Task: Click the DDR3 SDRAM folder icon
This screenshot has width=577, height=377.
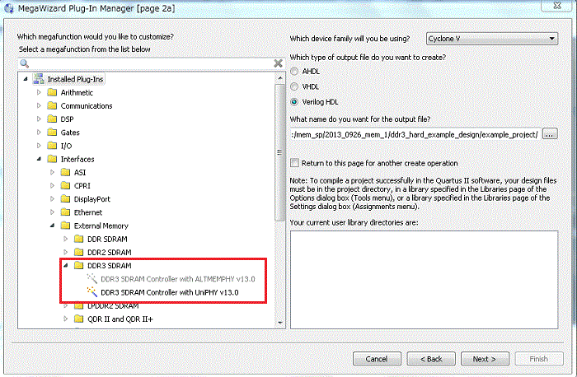Action: (79, 266)
